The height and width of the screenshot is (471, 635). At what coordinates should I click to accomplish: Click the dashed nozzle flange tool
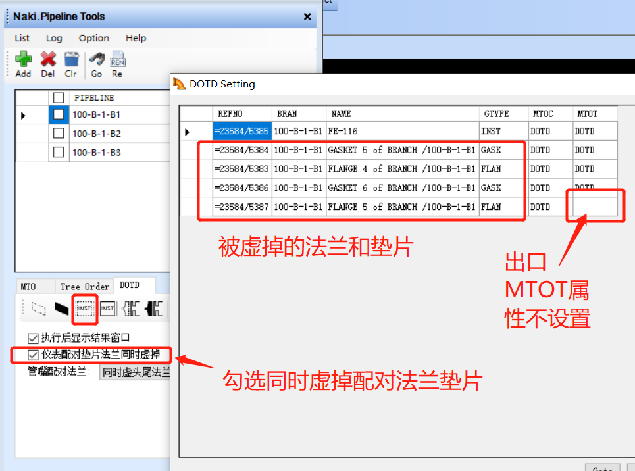coord(131,309)
